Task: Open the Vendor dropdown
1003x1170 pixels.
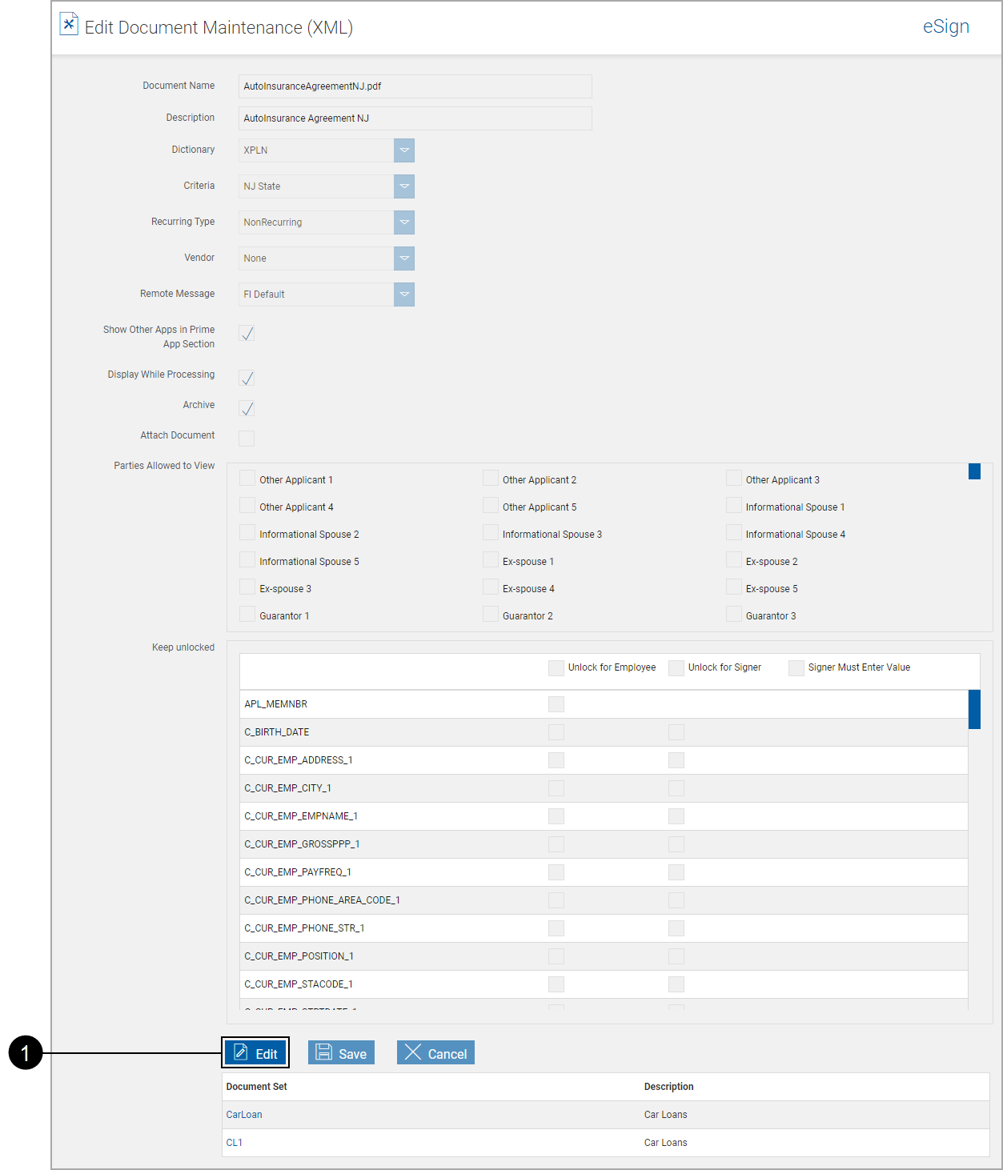Action: [x=404, y=258]
